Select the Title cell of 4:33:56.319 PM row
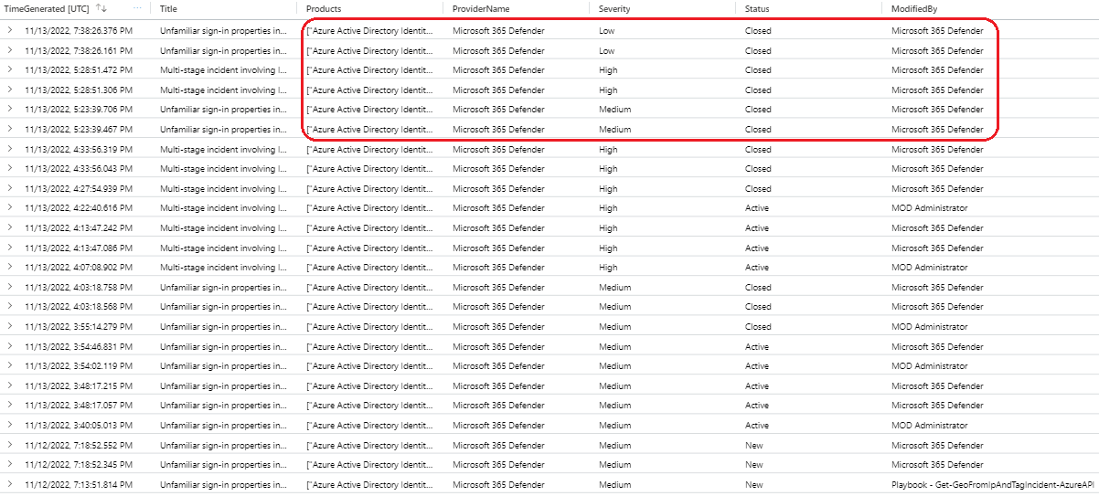Screen dimensions: 1099x496 (x=223, y=150)
